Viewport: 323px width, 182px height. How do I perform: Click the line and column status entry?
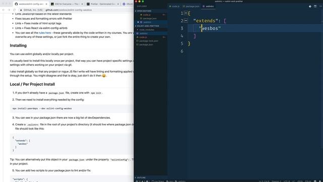(264, 181)
